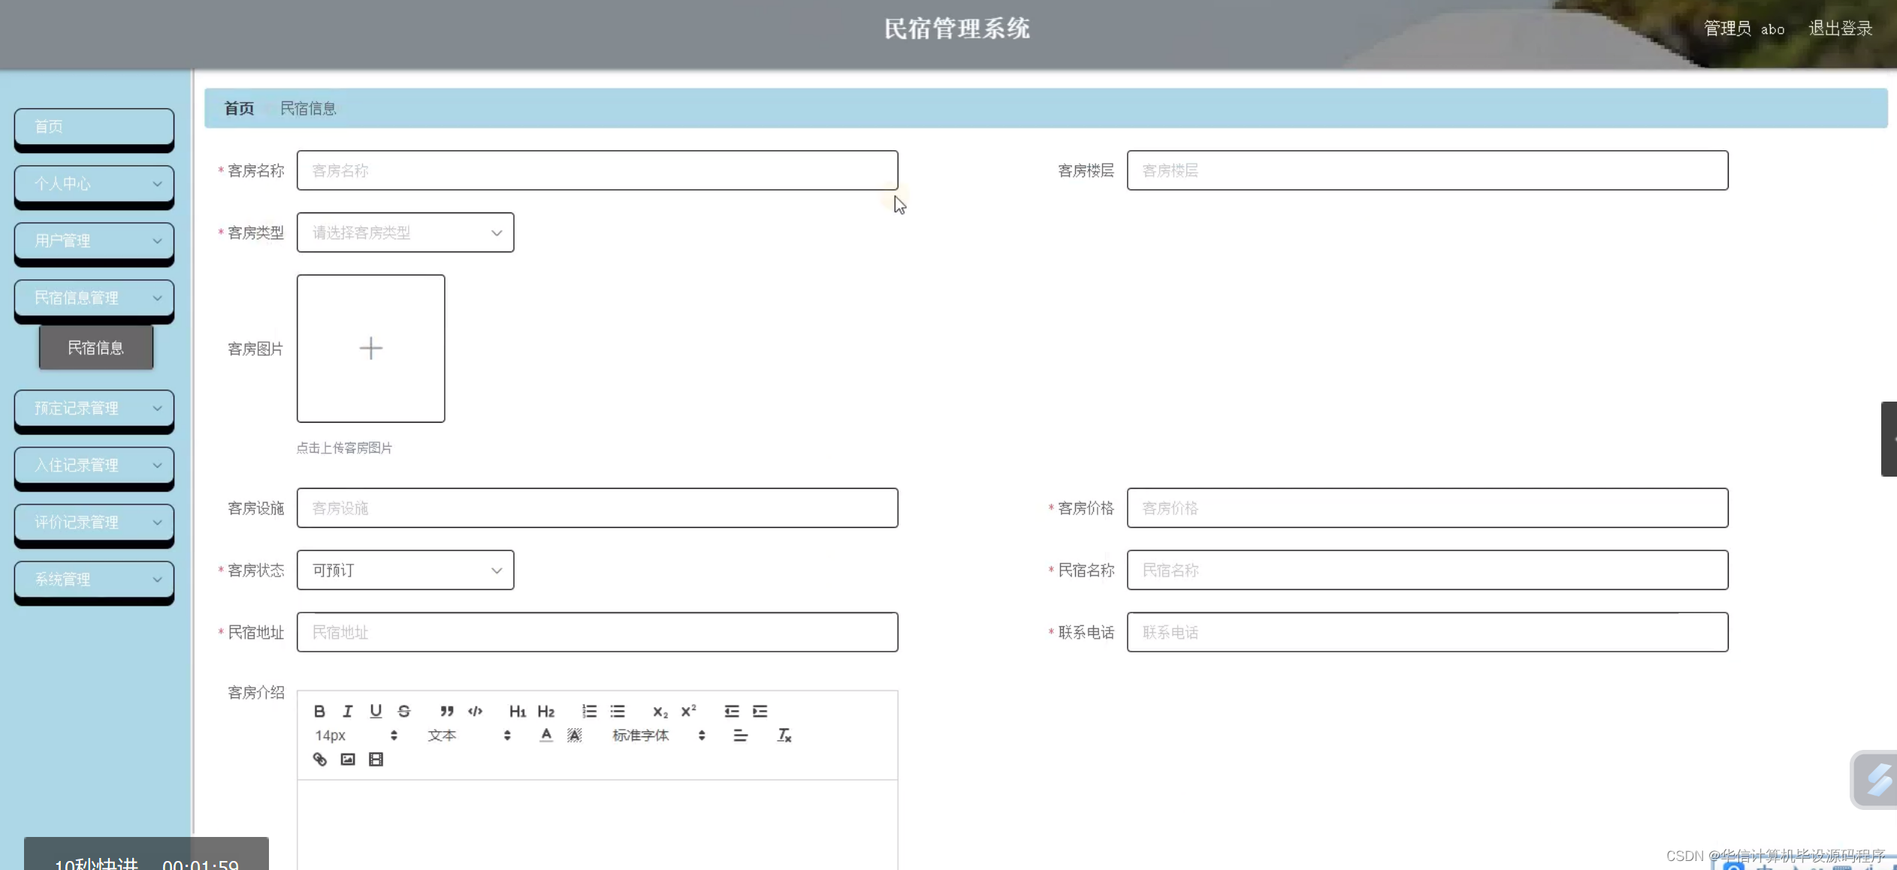Viewport: 1897px width, 870px height.
Task: Insert code block in editor
Action: (475, 711)
